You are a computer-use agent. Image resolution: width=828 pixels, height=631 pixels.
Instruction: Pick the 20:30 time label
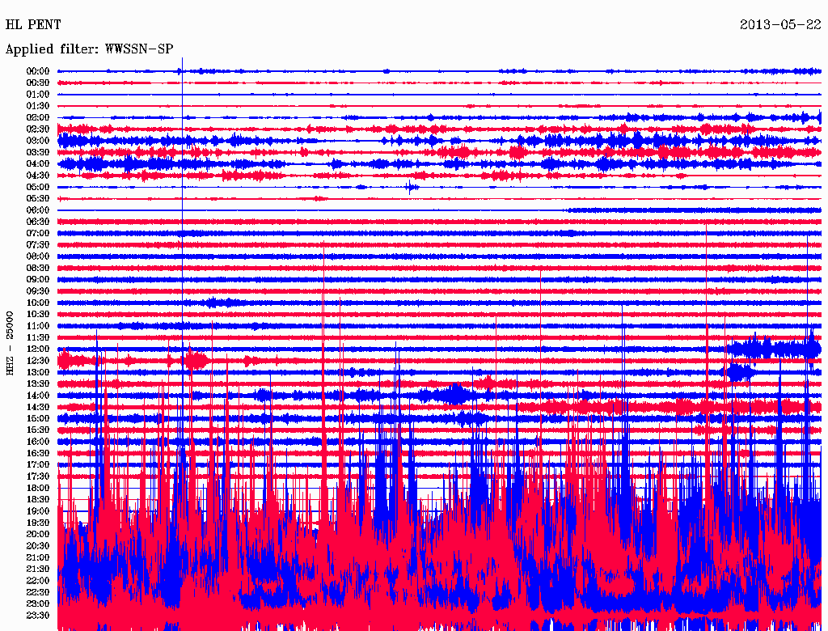click(x=38, y=546)
